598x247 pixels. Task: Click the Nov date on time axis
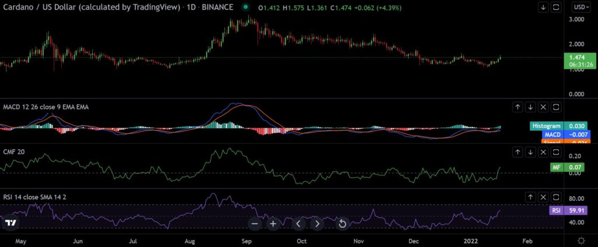click(358, 241)
